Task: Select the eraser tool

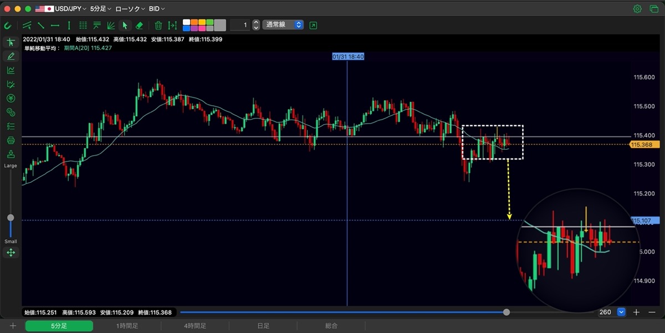Action: 139,25
